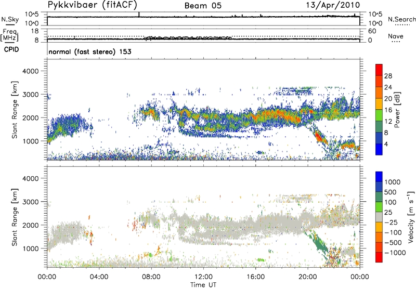This screenshot has height=288, width=416.
Task: Click the 'Power [dB]' color bar label
Action: click(397, 110)
